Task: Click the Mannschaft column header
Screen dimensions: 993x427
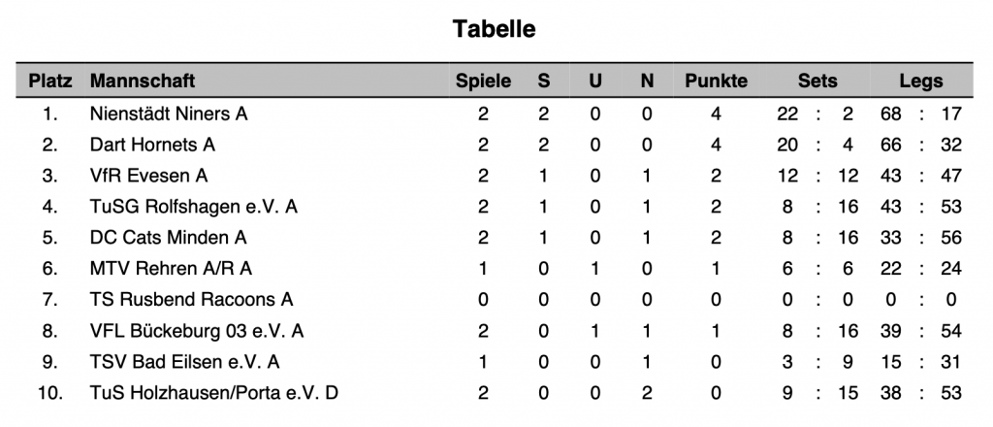Action: (142, 82)
